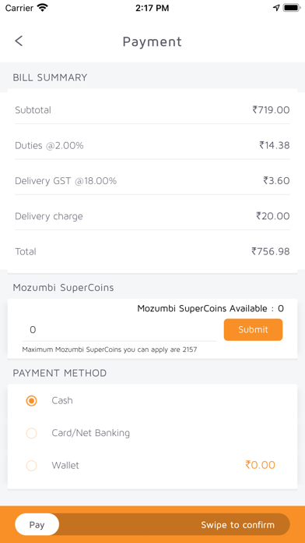Tap the Payment screen title
This screenshot has width=305, height=543.
152,41
